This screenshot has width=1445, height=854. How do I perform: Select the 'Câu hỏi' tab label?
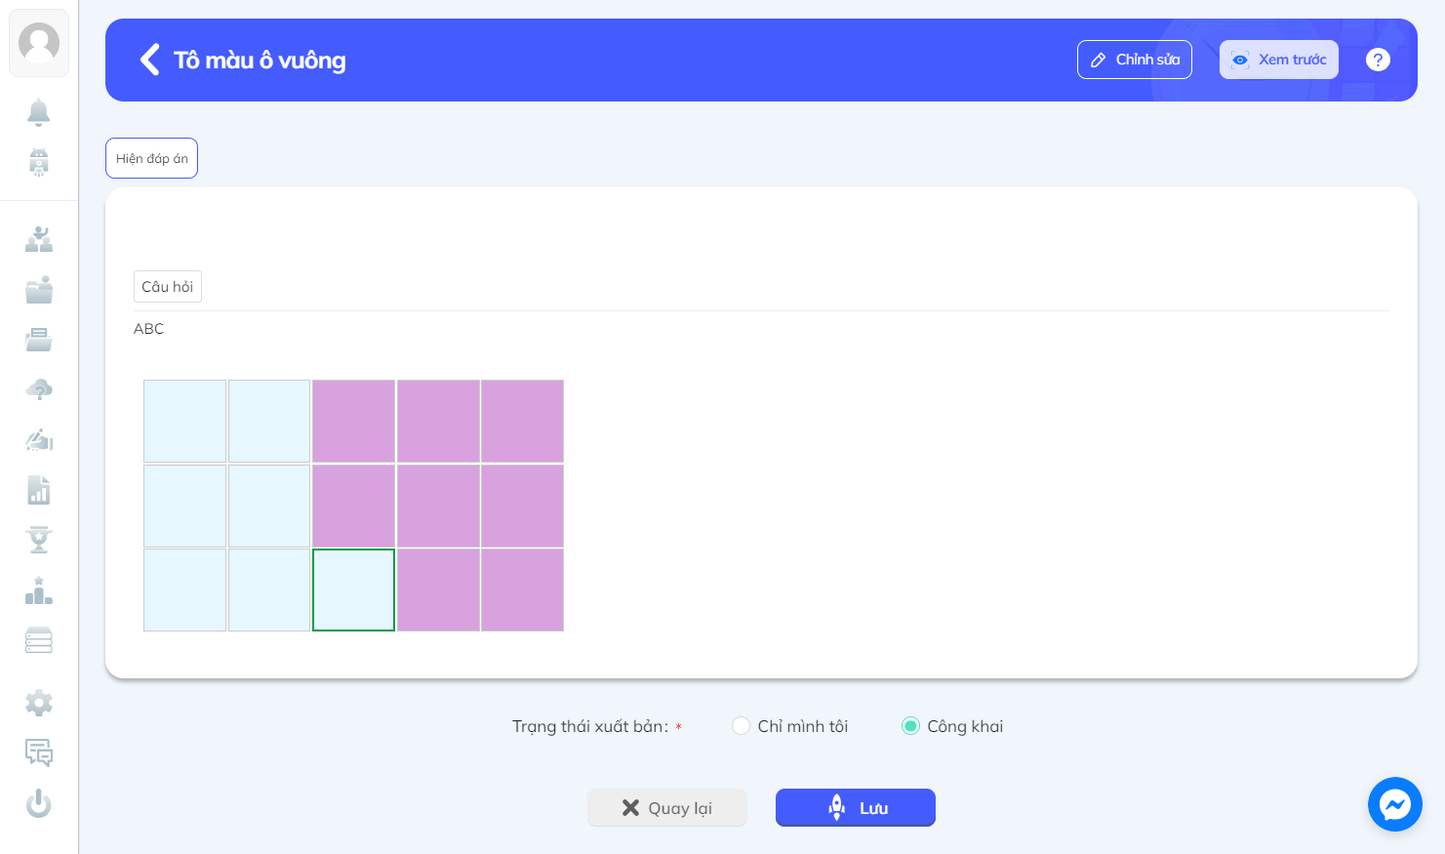(168, 287)
